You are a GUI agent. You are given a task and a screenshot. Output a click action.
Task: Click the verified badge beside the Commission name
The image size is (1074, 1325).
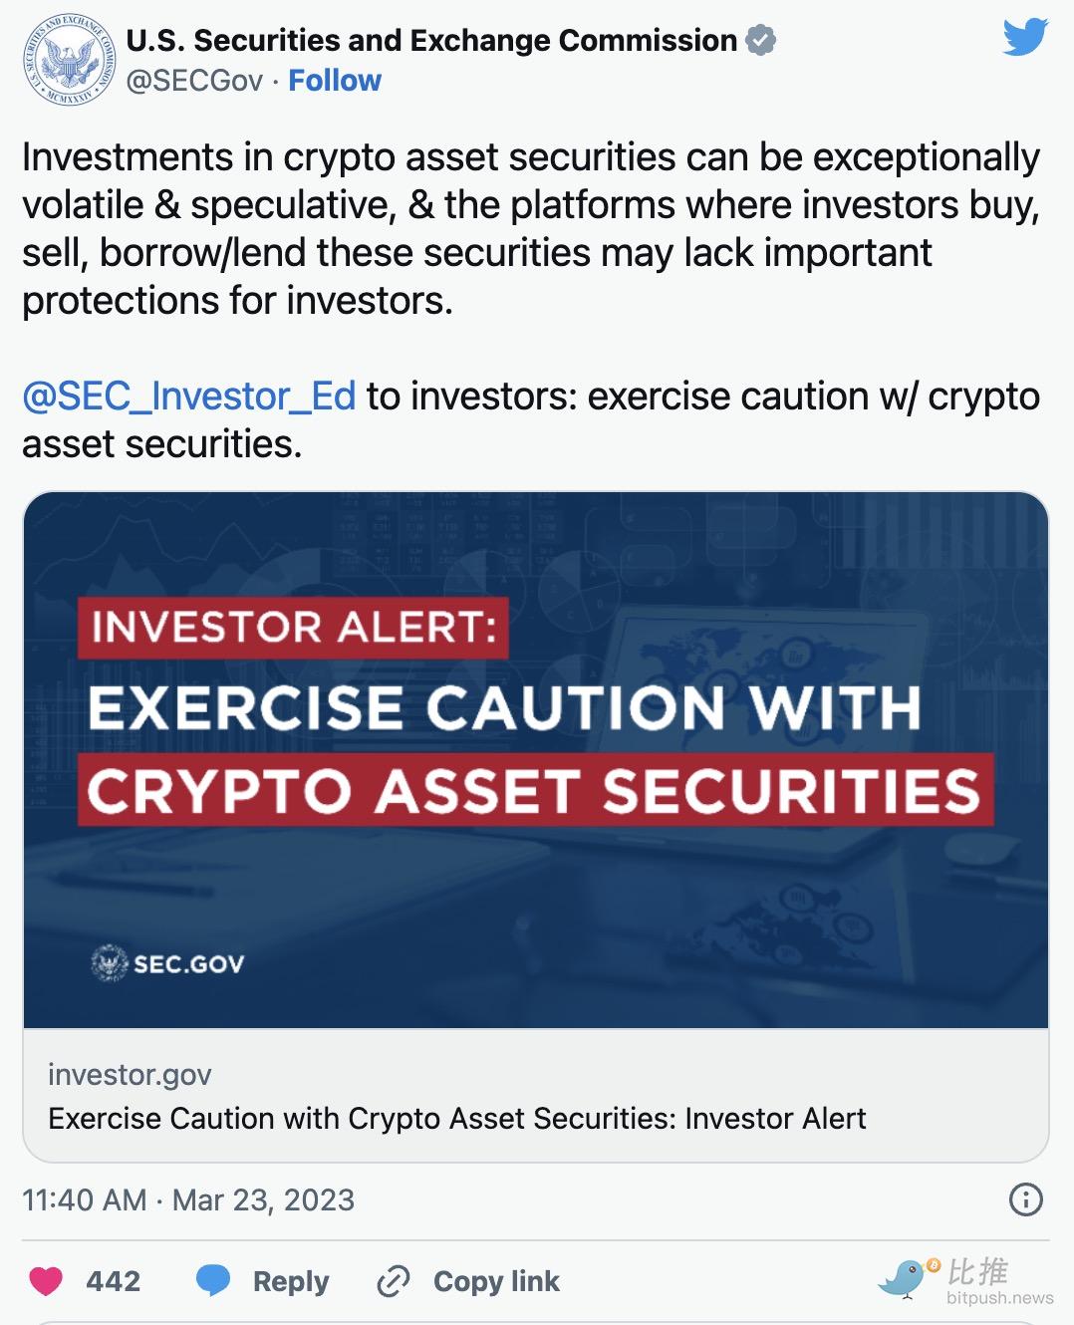point(761,41)
